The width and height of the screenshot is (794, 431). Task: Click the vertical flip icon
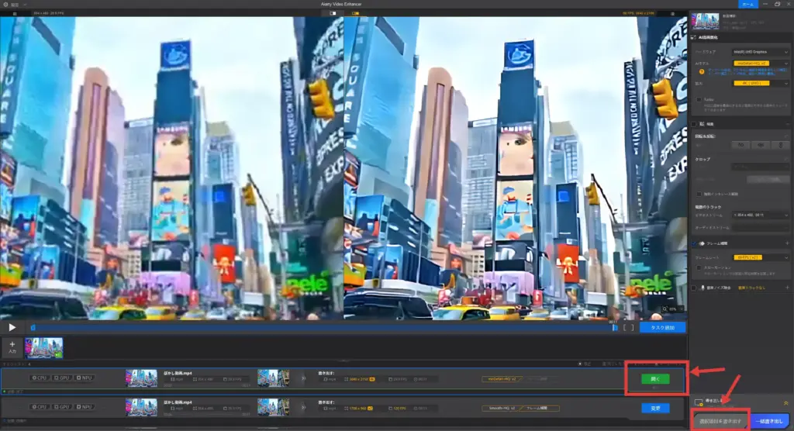coord(780,146)
